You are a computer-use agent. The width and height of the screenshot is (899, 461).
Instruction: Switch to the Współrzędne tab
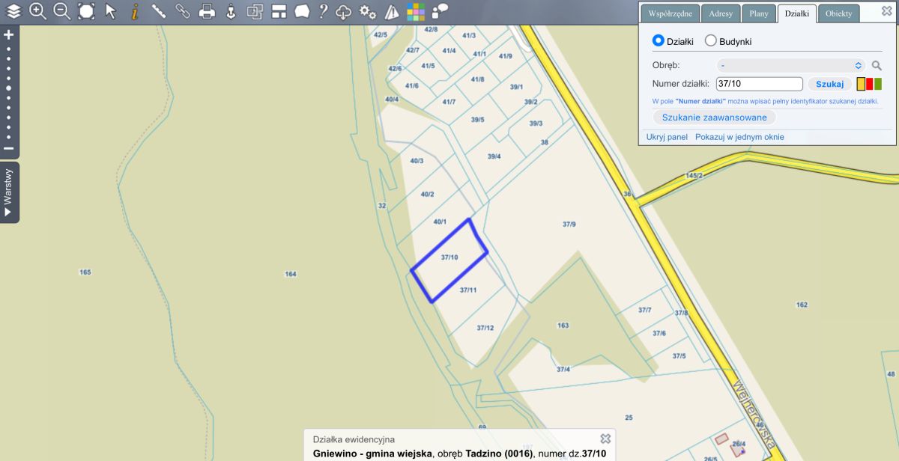pos(671,14)
